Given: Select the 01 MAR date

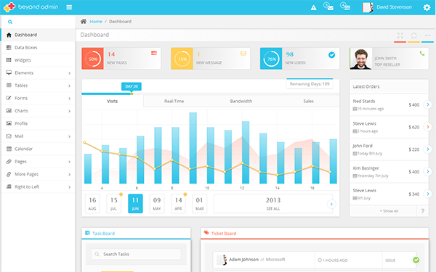Looking at the screenshot, I should [x=199, y=204].
